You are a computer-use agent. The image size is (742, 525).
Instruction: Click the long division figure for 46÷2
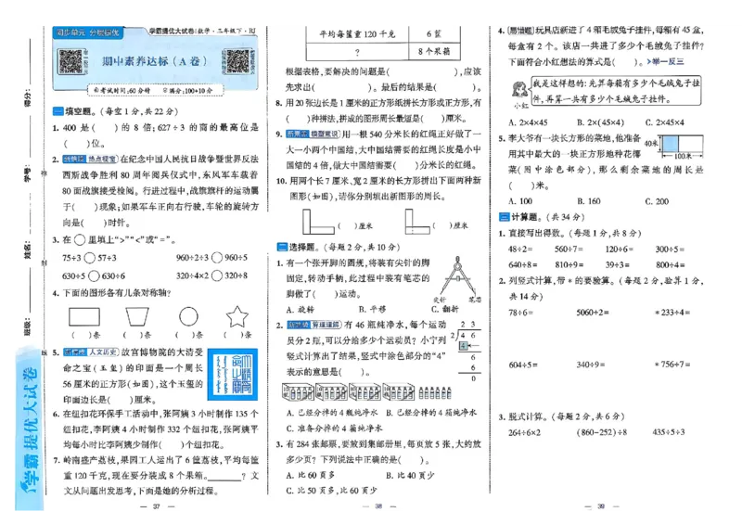click(466, 352)
